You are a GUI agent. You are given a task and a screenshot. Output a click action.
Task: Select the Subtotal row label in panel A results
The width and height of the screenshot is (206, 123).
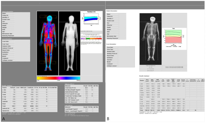(5, 102)
